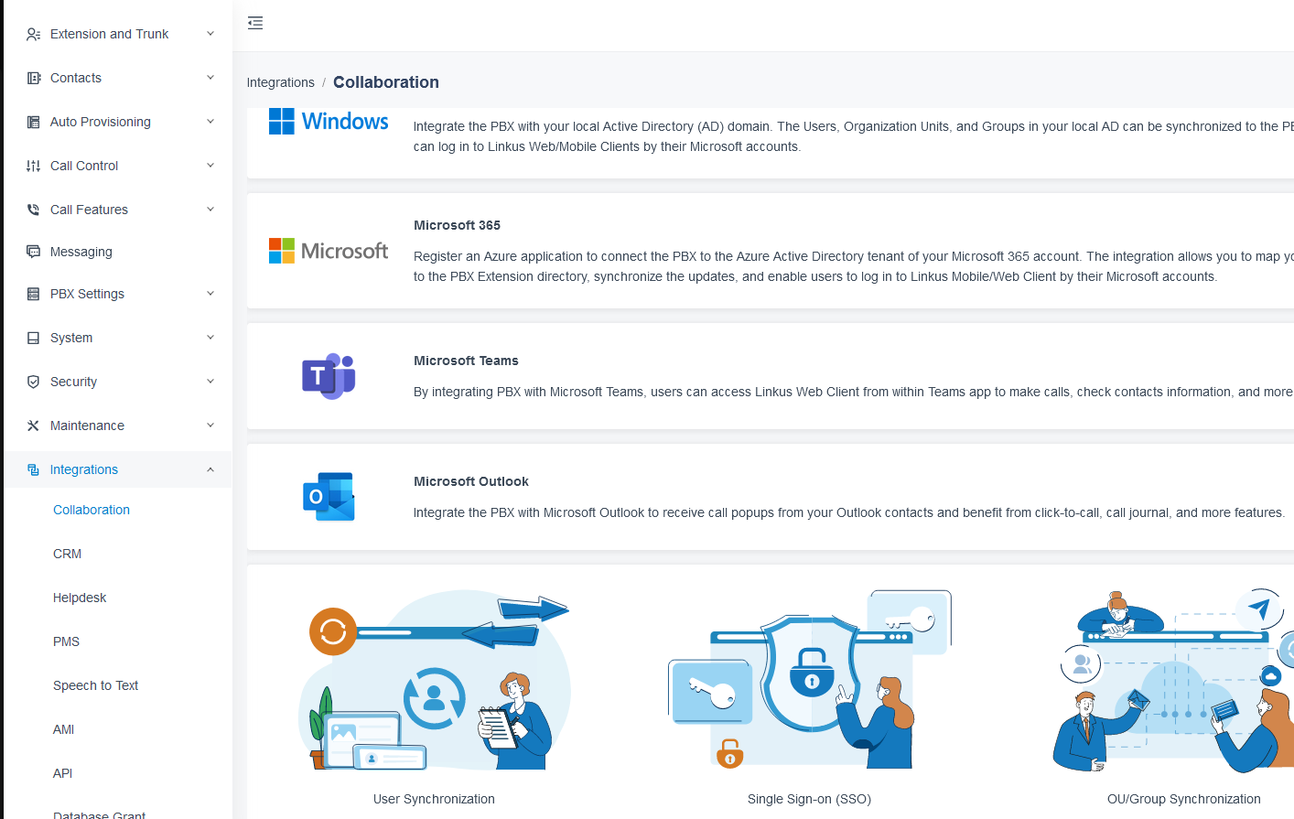The width and height of the screenshot is (1294, 819).
Task: Click the Call Features phone icon
Action: (33, 210)
